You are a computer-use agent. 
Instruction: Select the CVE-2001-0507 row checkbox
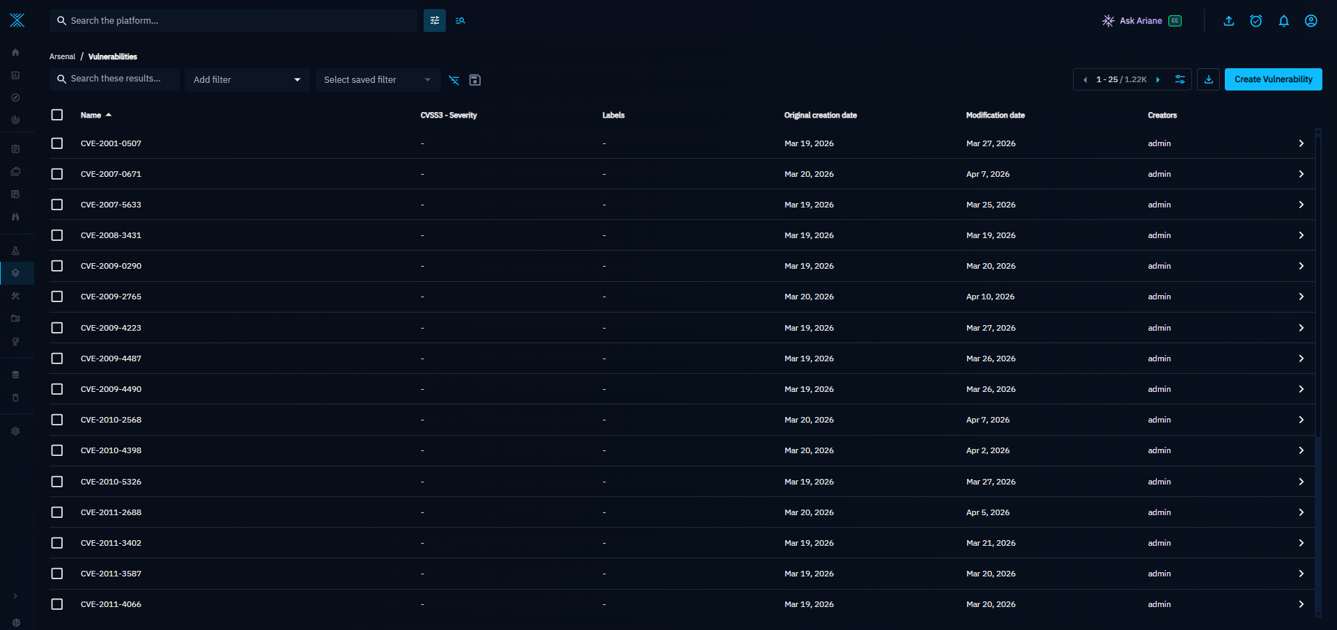point(57,143)
